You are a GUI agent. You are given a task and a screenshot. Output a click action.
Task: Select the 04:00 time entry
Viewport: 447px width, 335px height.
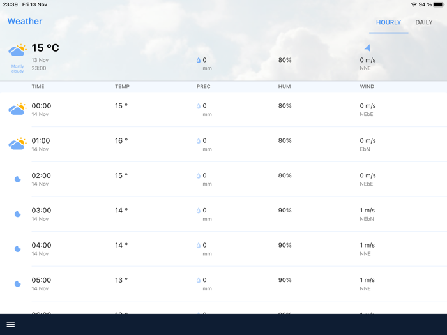tap(42, 245)
